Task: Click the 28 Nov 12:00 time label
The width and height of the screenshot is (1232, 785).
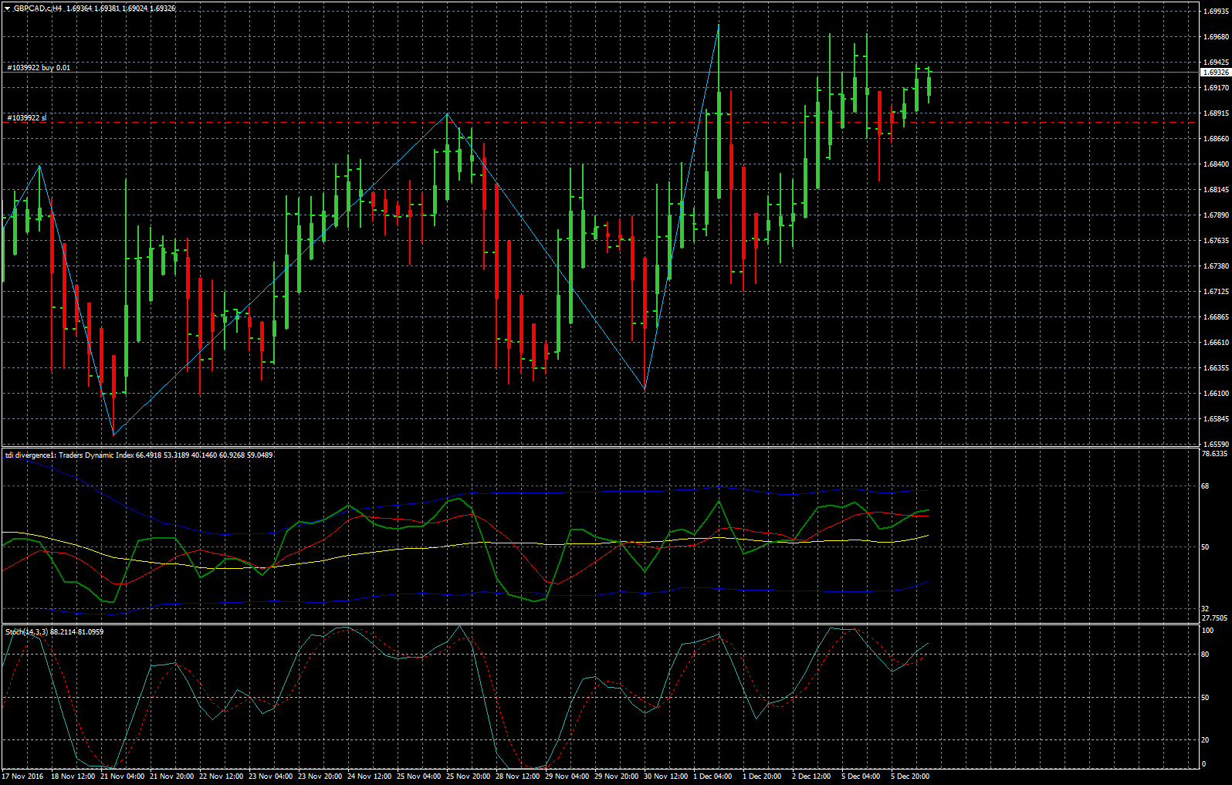Action: (x=518, y=777)
